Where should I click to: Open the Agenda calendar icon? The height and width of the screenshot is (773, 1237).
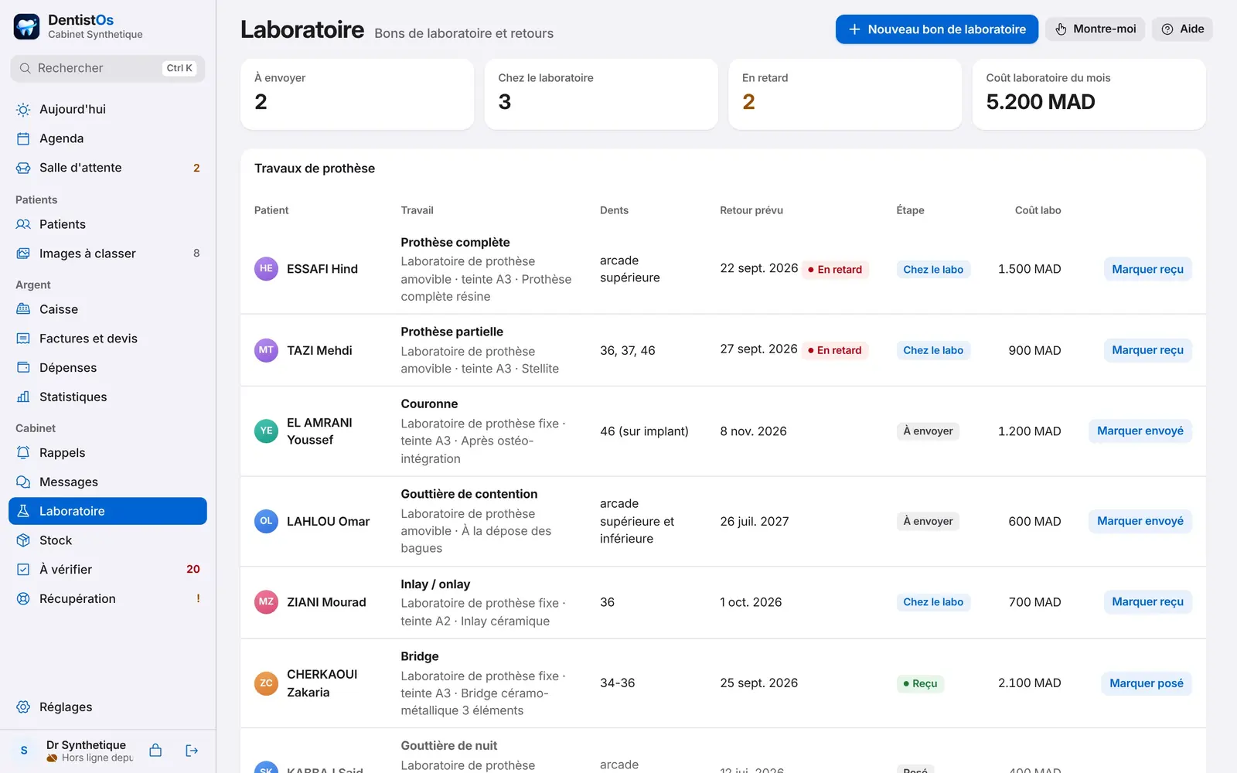[23, 138]
